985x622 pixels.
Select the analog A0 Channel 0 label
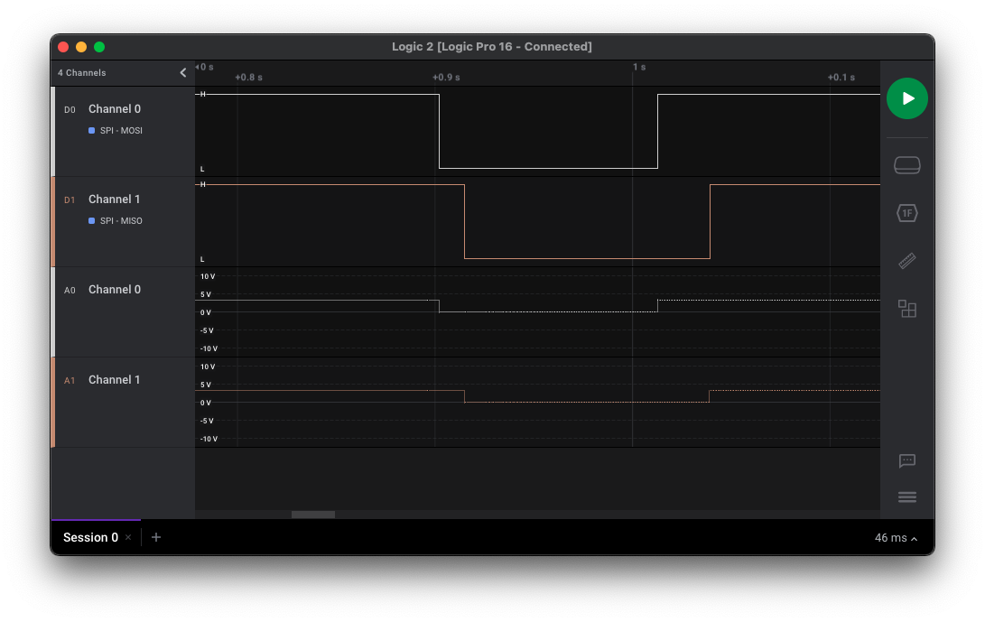[x=115, y=290]
